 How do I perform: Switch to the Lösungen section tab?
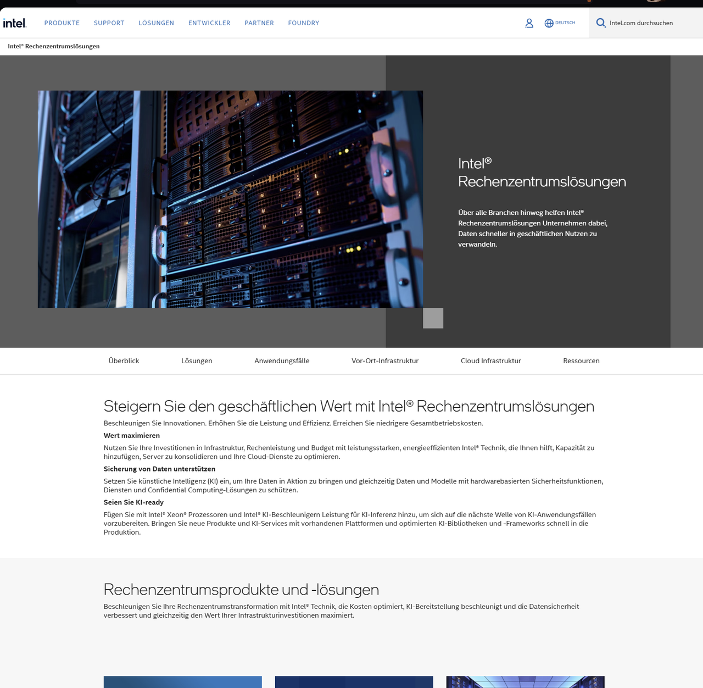[x=197, y=361]
